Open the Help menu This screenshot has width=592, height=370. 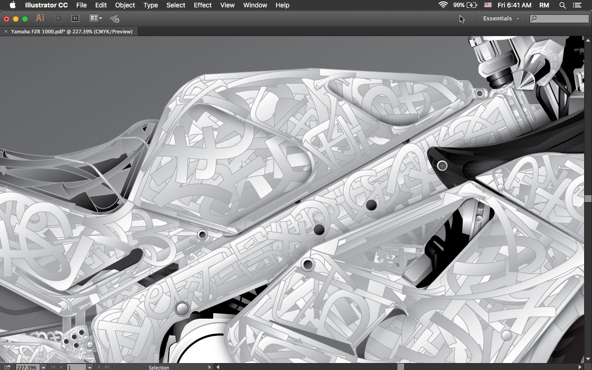point(282,5)
